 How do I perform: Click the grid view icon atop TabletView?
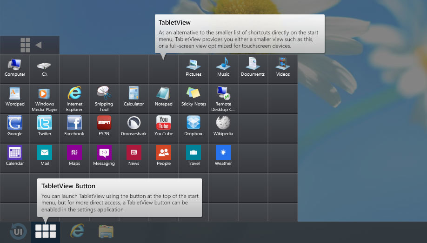click(25, 45)
